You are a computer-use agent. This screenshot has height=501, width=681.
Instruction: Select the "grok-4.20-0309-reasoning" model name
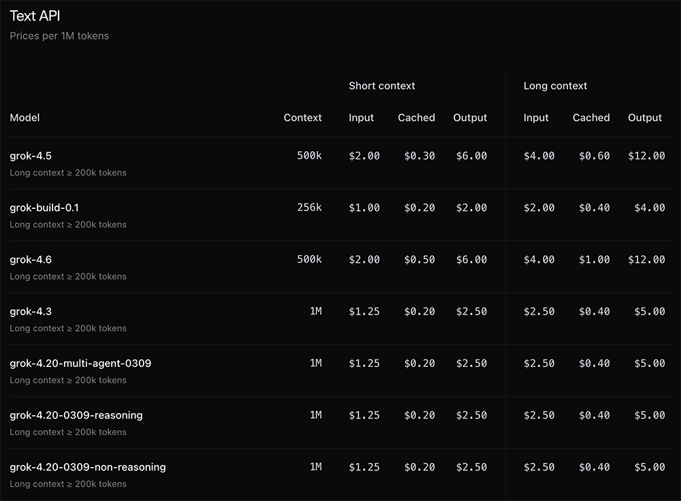point(76,415)
